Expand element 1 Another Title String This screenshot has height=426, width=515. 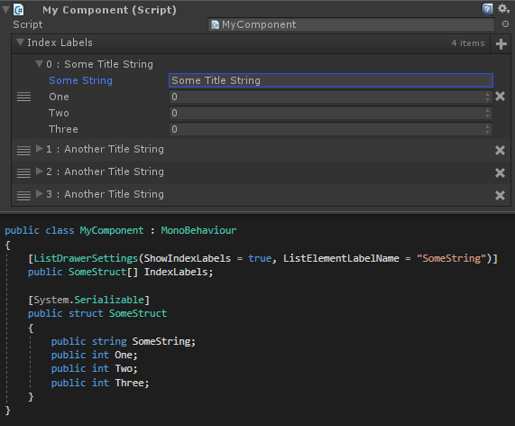tap(40, 149)
